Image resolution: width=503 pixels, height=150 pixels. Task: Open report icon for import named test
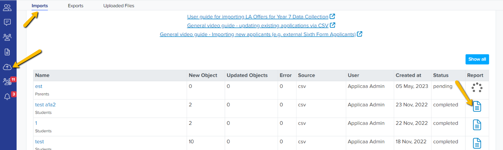(x=477, y=143)
